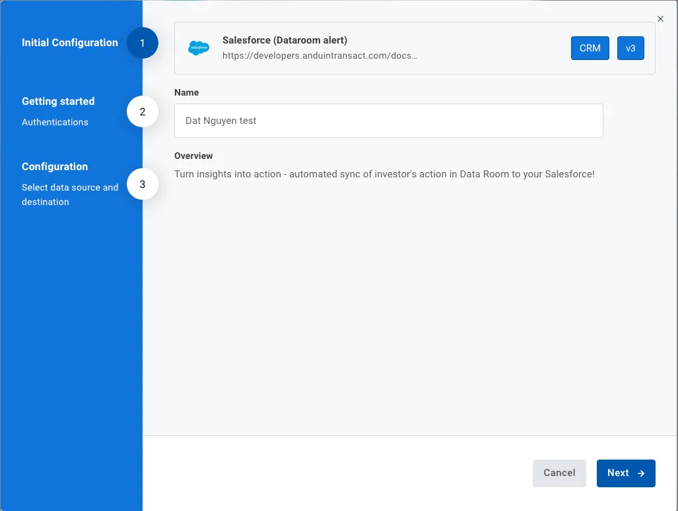This screenshot has width=678, height=511.
Task: Cancel the integration setup
Action: (x=559, y=473)
